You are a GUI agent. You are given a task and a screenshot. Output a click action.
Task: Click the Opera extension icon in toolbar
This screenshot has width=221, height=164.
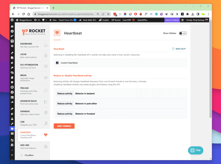pos(135,14)
